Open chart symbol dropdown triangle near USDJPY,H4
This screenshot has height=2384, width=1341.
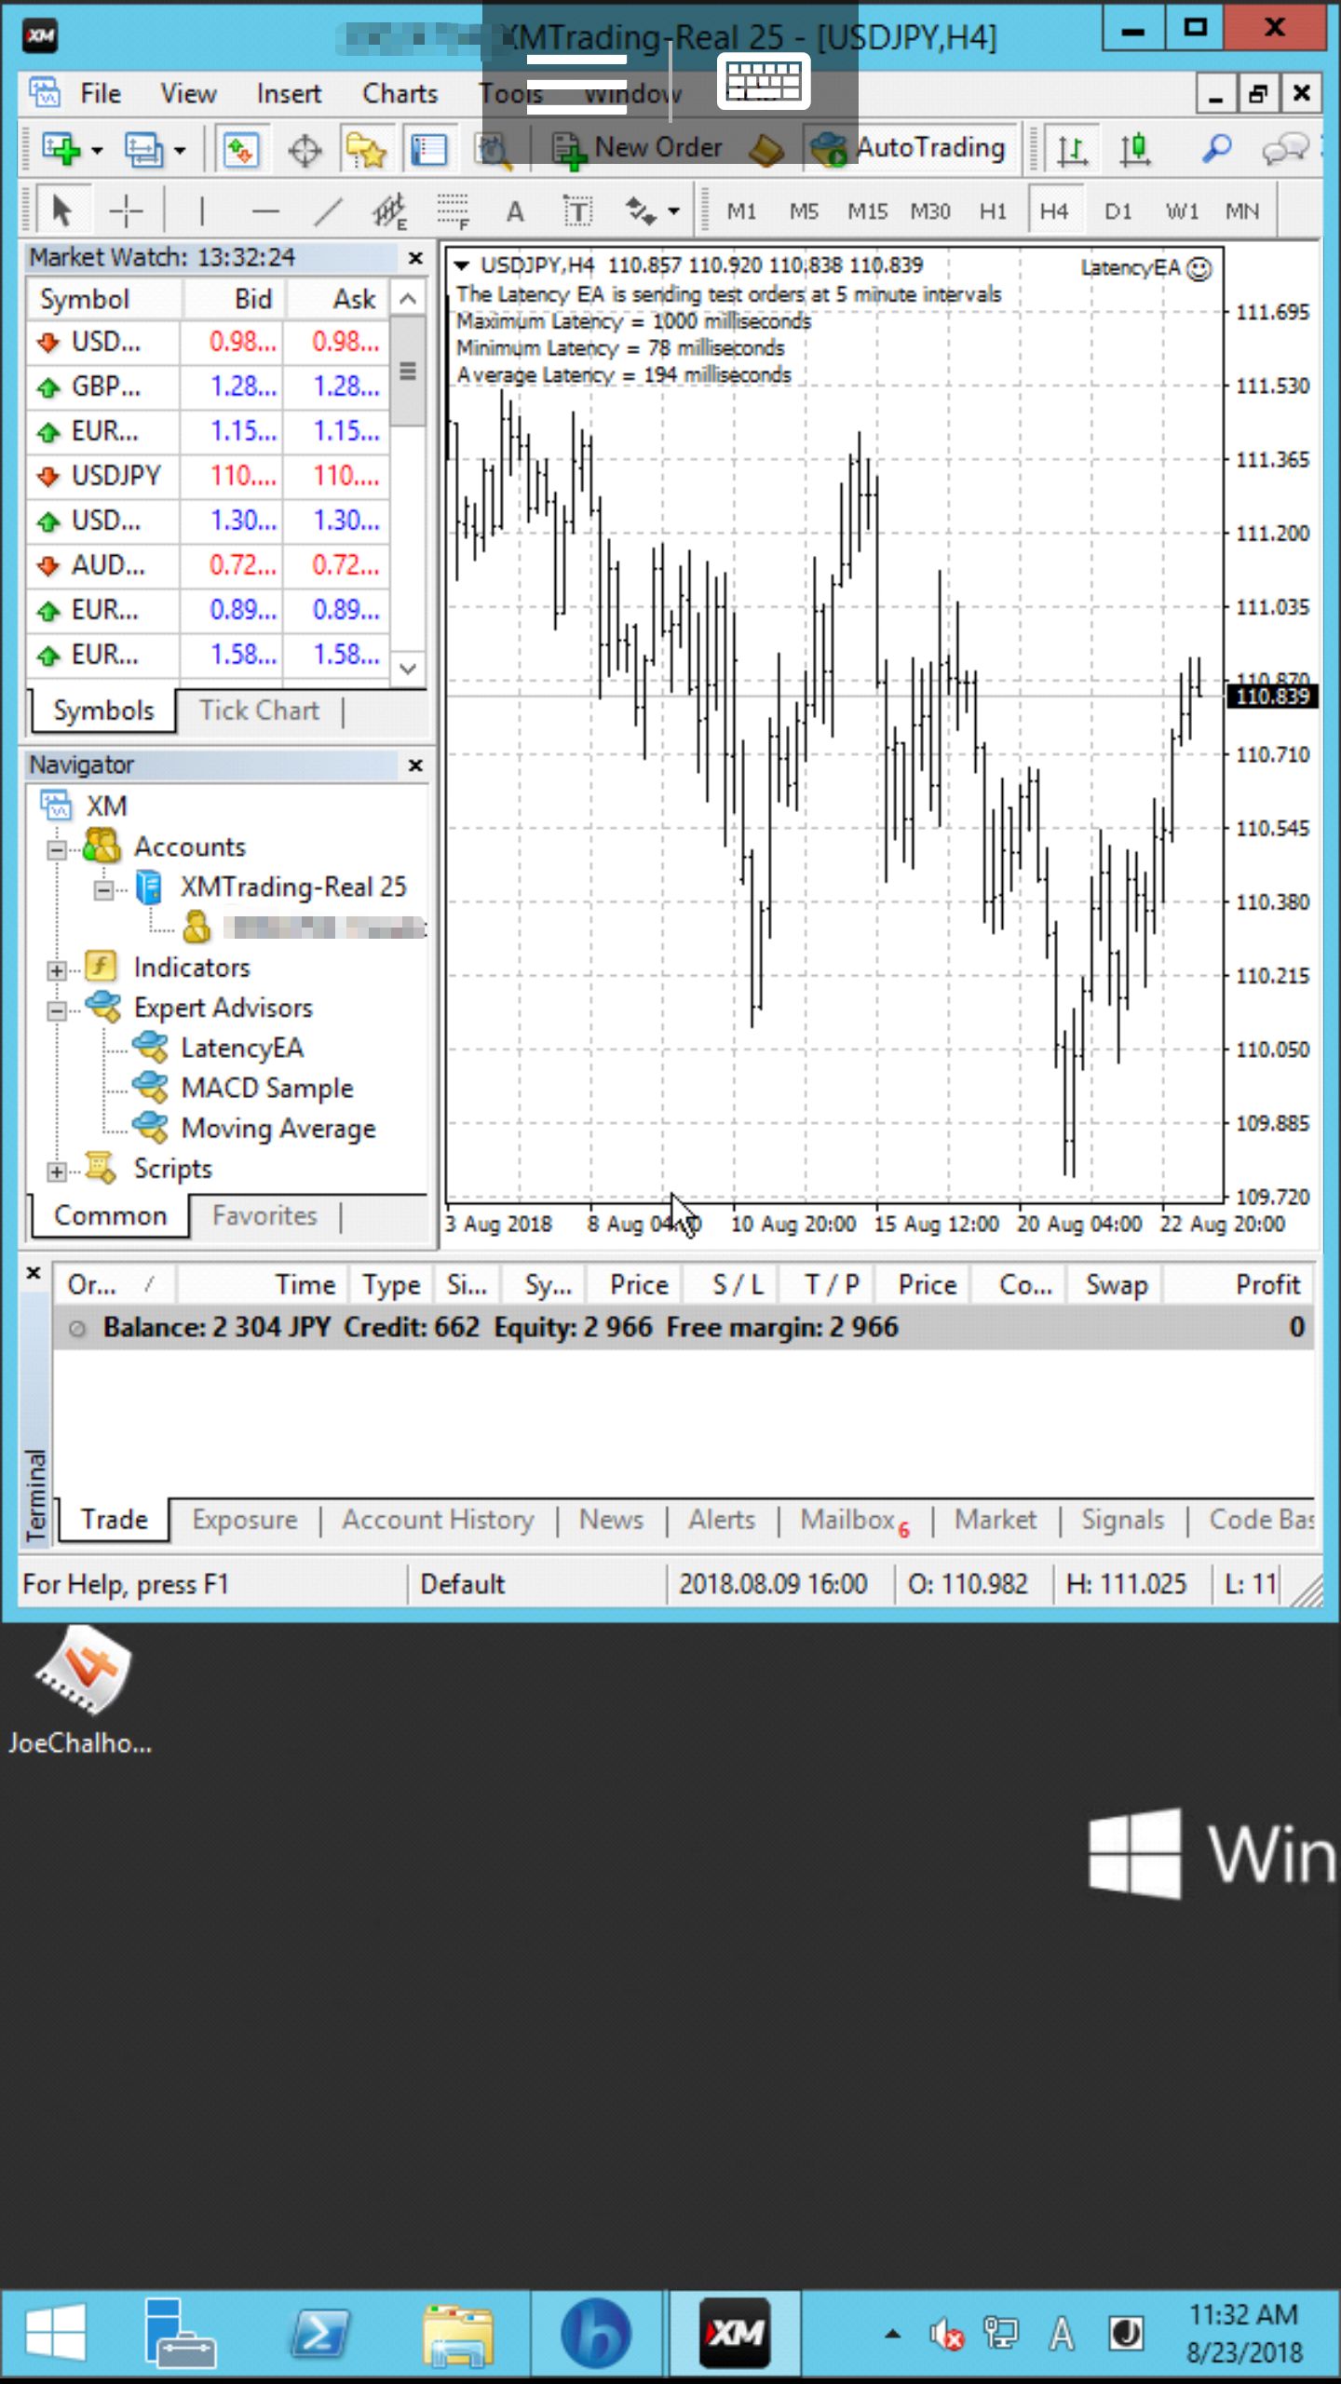pos(461,265)
